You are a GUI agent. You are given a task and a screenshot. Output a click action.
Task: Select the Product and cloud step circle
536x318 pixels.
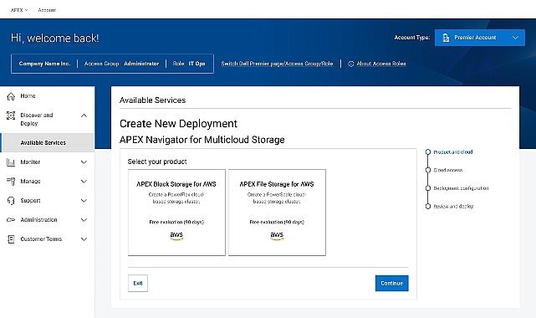coord(427,151)
